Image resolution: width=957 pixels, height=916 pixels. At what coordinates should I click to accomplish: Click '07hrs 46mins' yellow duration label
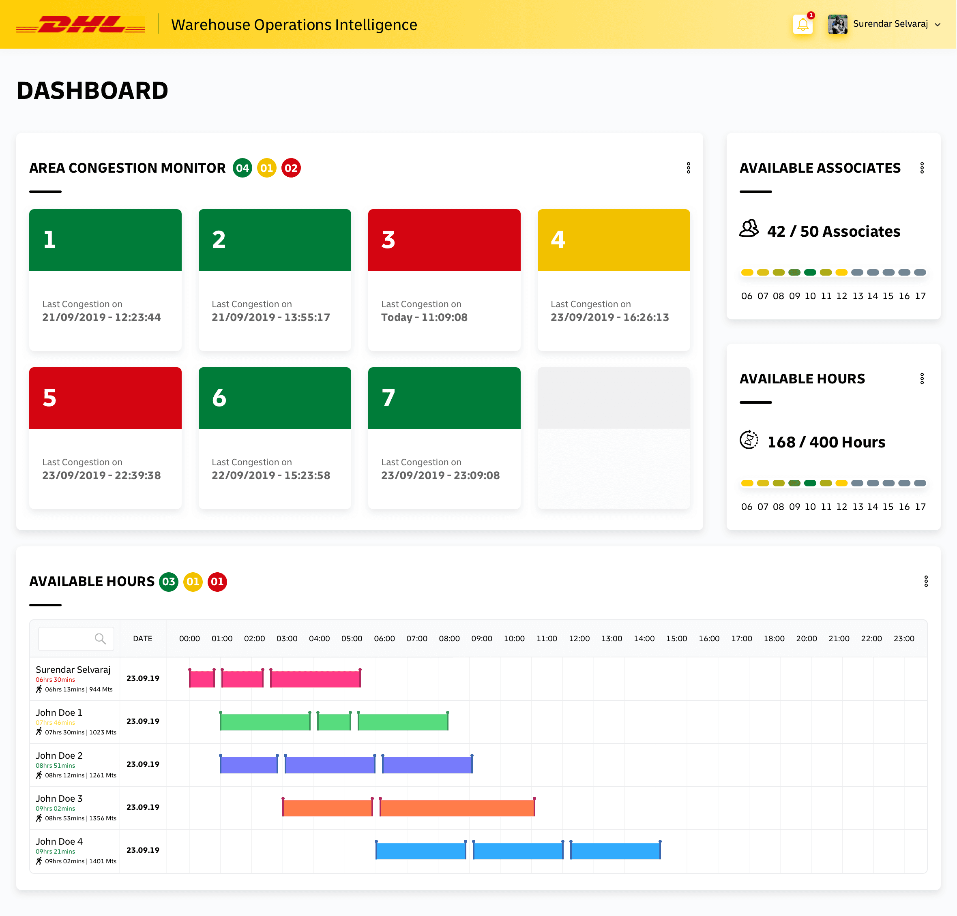[x=55, y=723]
